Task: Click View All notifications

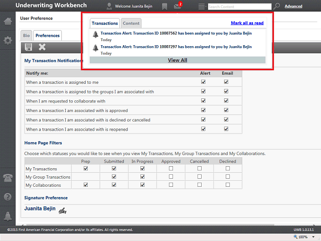Action: click(178, 60)
